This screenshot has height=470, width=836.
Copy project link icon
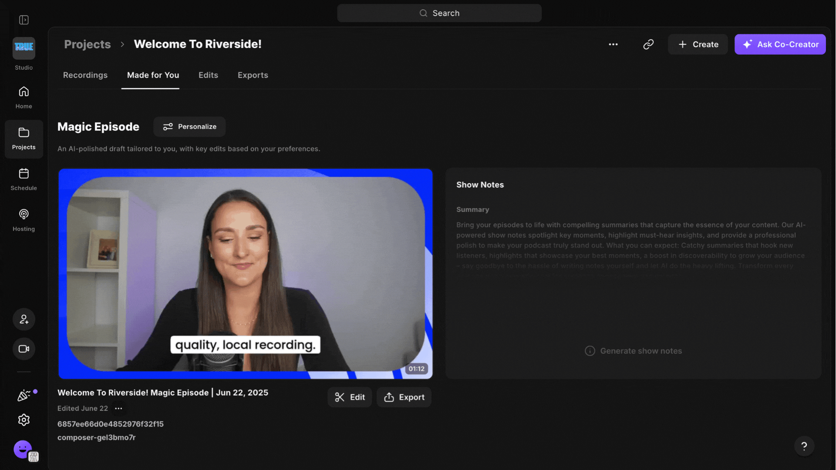point(648,44)
